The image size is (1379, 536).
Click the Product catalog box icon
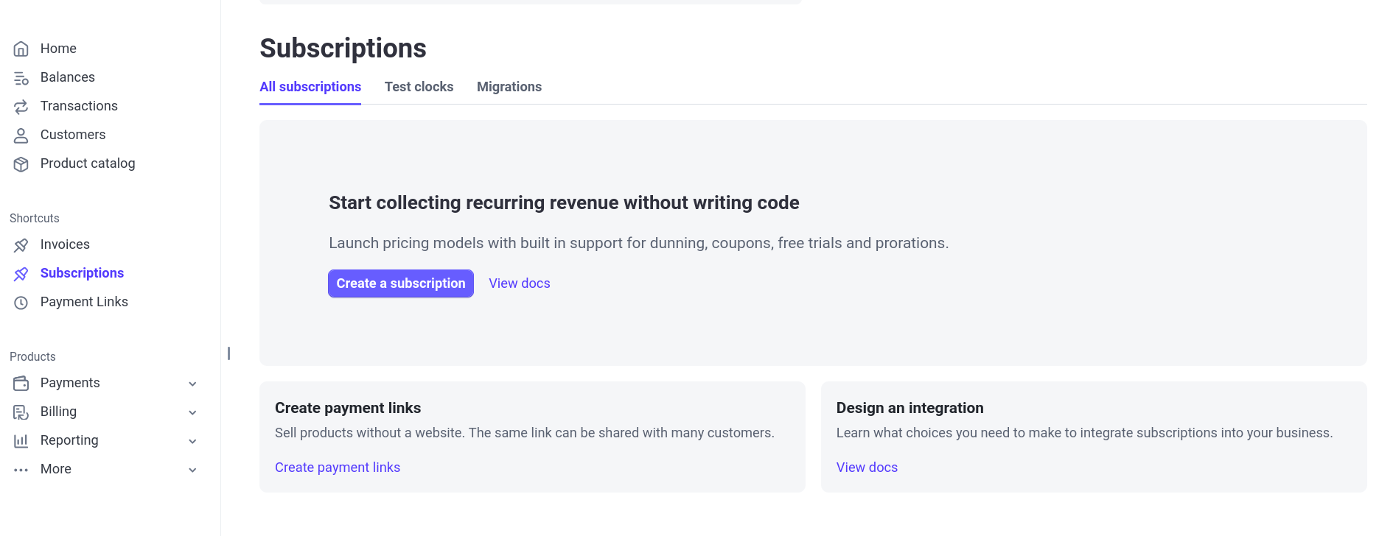tap(21, 164)
